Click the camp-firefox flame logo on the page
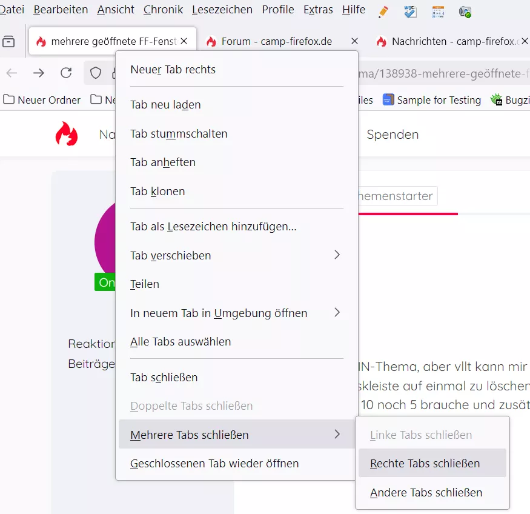The image size is (530, 514). 67,134
